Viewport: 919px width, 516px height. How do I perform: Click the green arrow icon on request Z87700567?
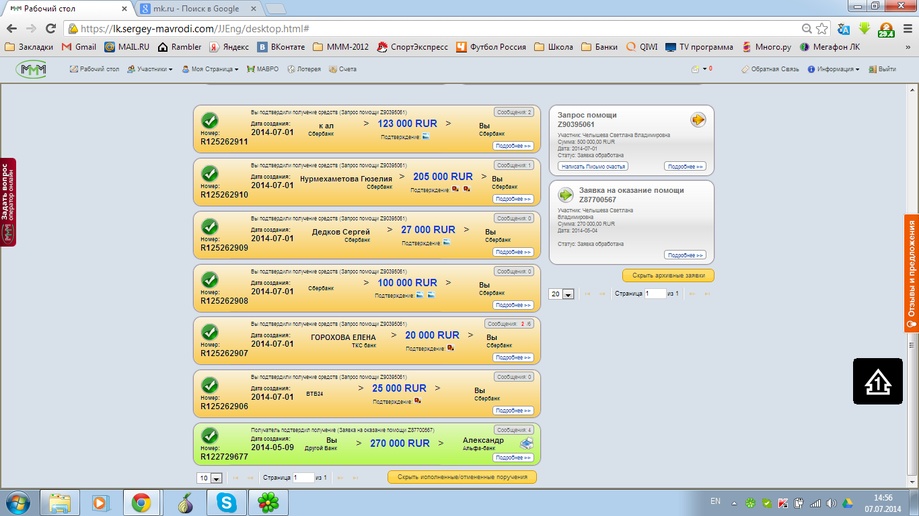pyautogui.click(x=566, y=196)
